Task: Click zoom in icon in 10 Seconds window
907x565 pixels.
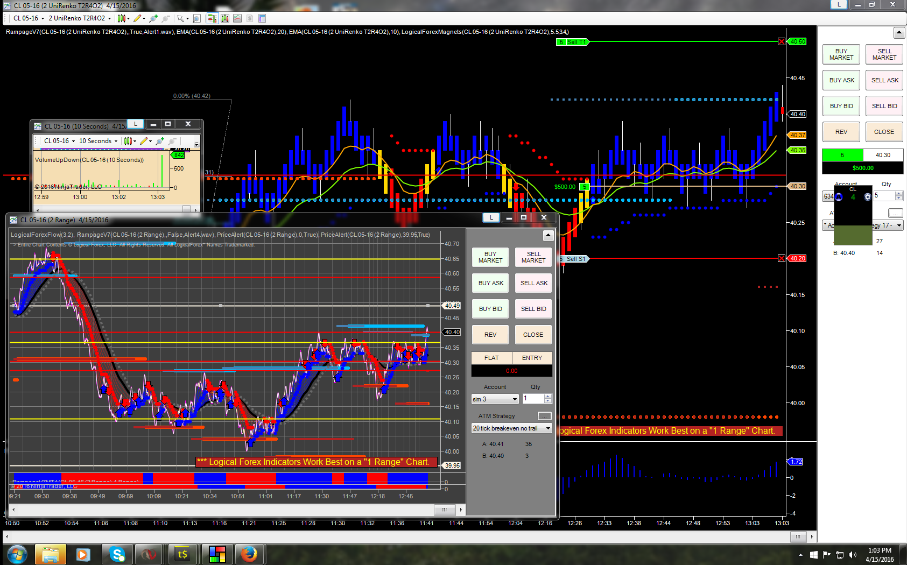Action: click(160, 141)
